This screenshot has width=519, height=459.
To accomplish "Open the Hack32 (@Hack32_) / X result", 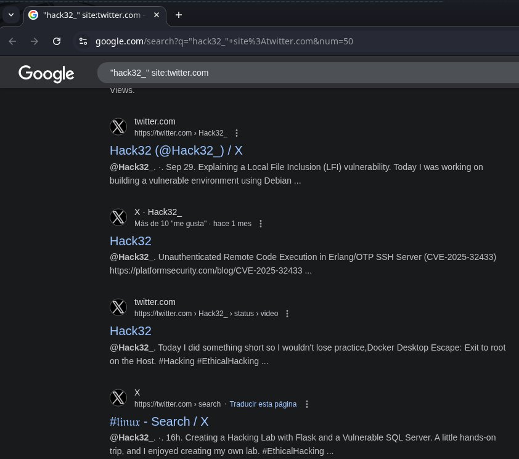I will tap(176, 150).
